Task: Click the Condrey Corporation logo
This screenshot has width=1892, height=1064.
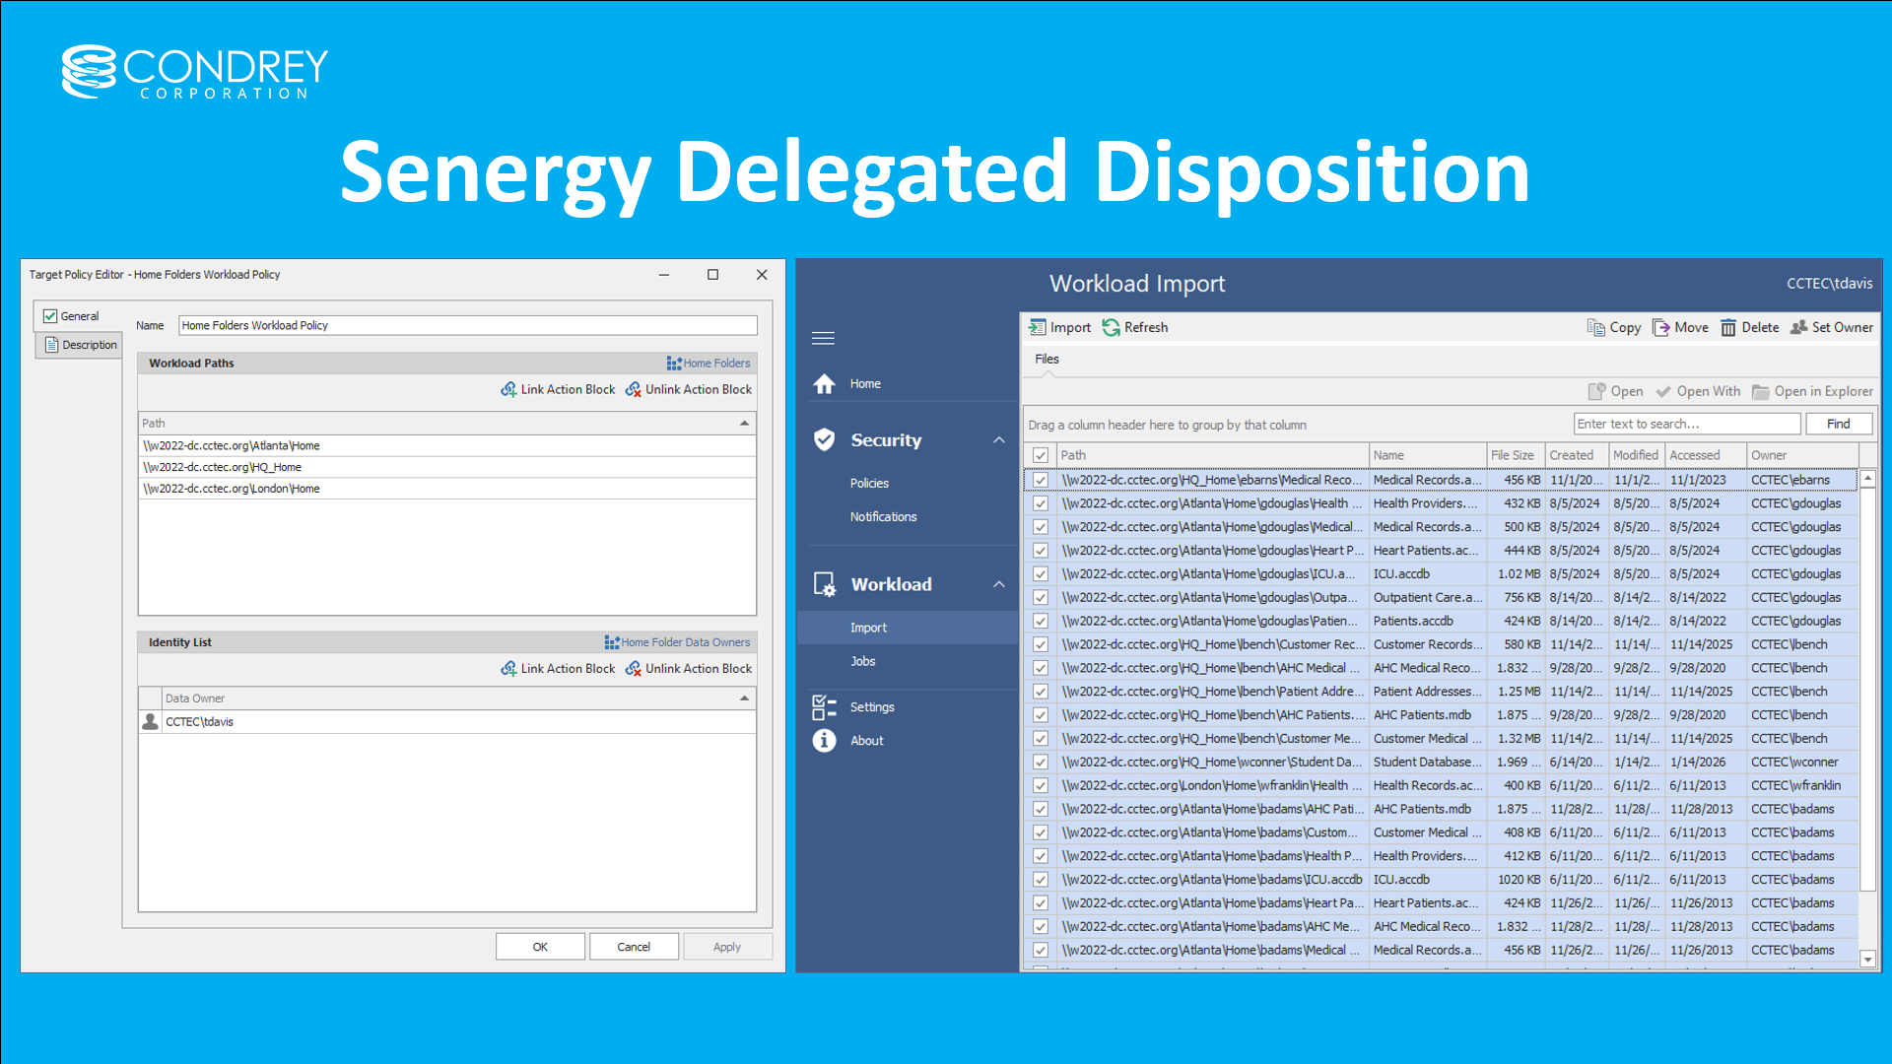Action: tap(195, 72)
